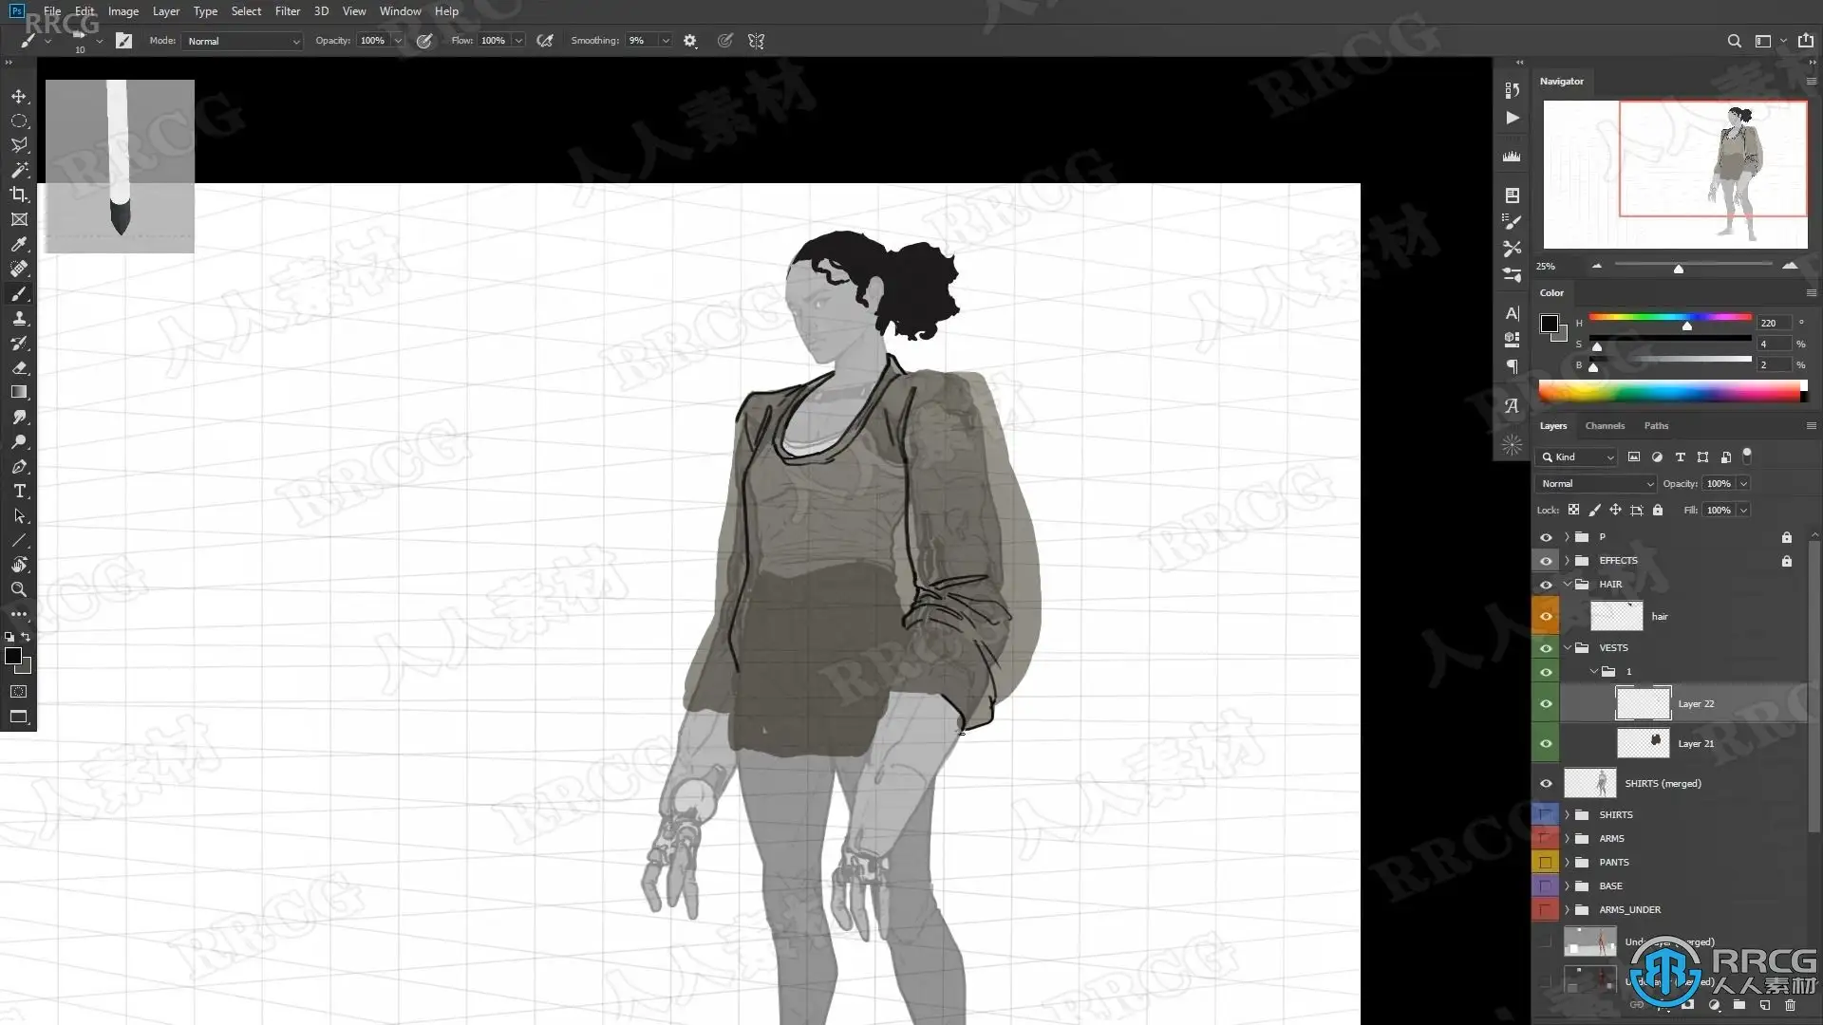Select the Zoom tool in toolbar
Viewport: 1823px width, 1025px height.
(19, 589)
